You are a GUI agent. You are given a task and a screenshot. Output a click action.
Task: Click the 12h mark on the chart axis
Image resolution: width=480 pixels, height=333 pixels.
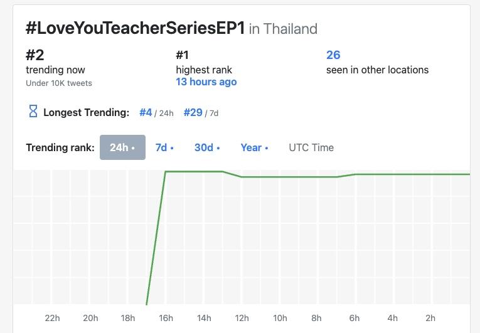tap(242, 318)
